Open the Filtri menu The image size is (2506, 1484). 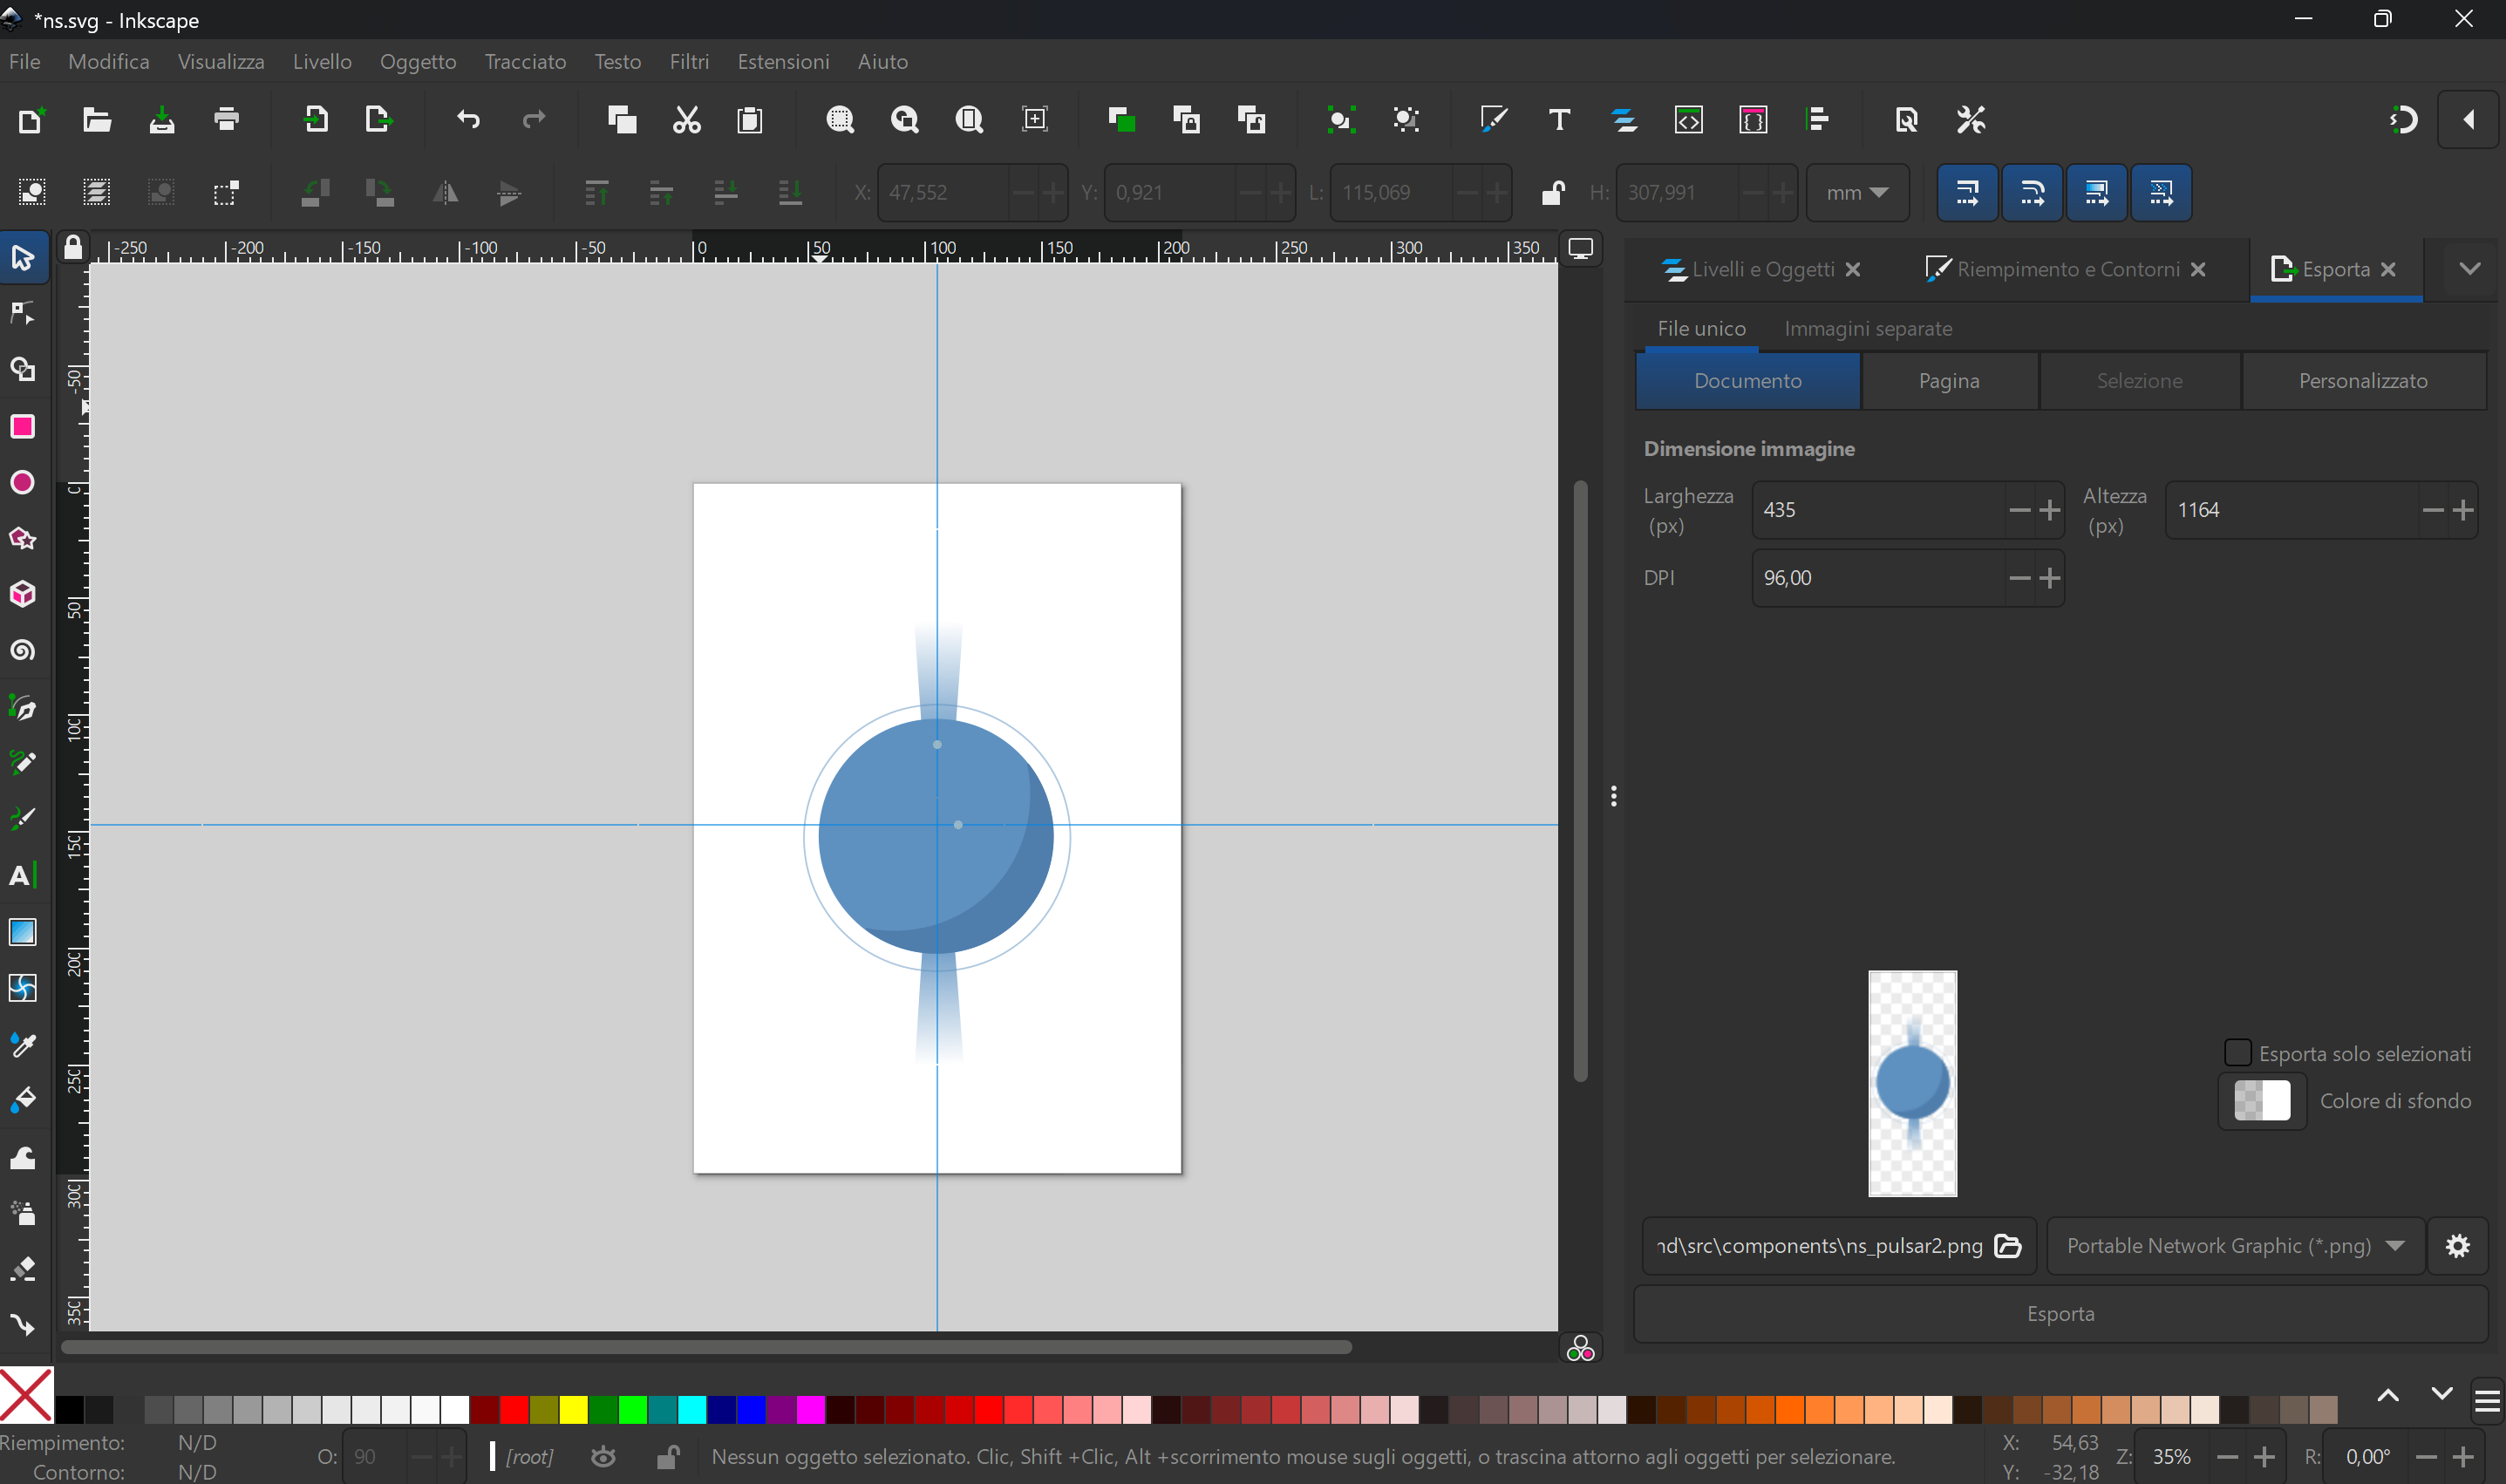pyautogui.click(x=689, y=62)
